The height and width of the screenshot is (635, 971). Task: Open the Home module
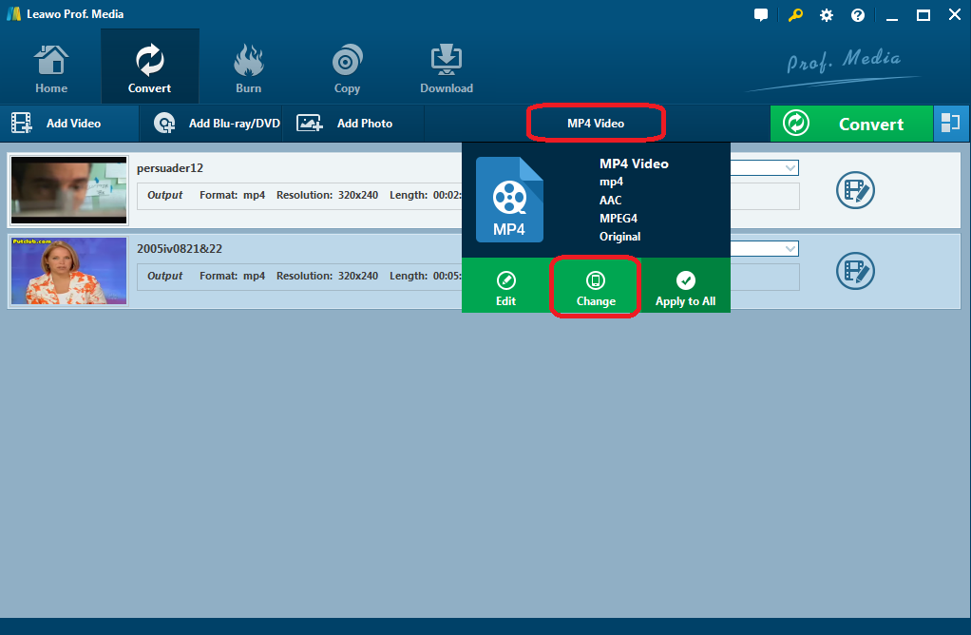coord(50,68)
